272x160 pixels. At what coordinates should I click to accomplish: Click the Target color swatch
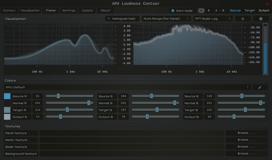pyautogui.click(x=7, y=110)
